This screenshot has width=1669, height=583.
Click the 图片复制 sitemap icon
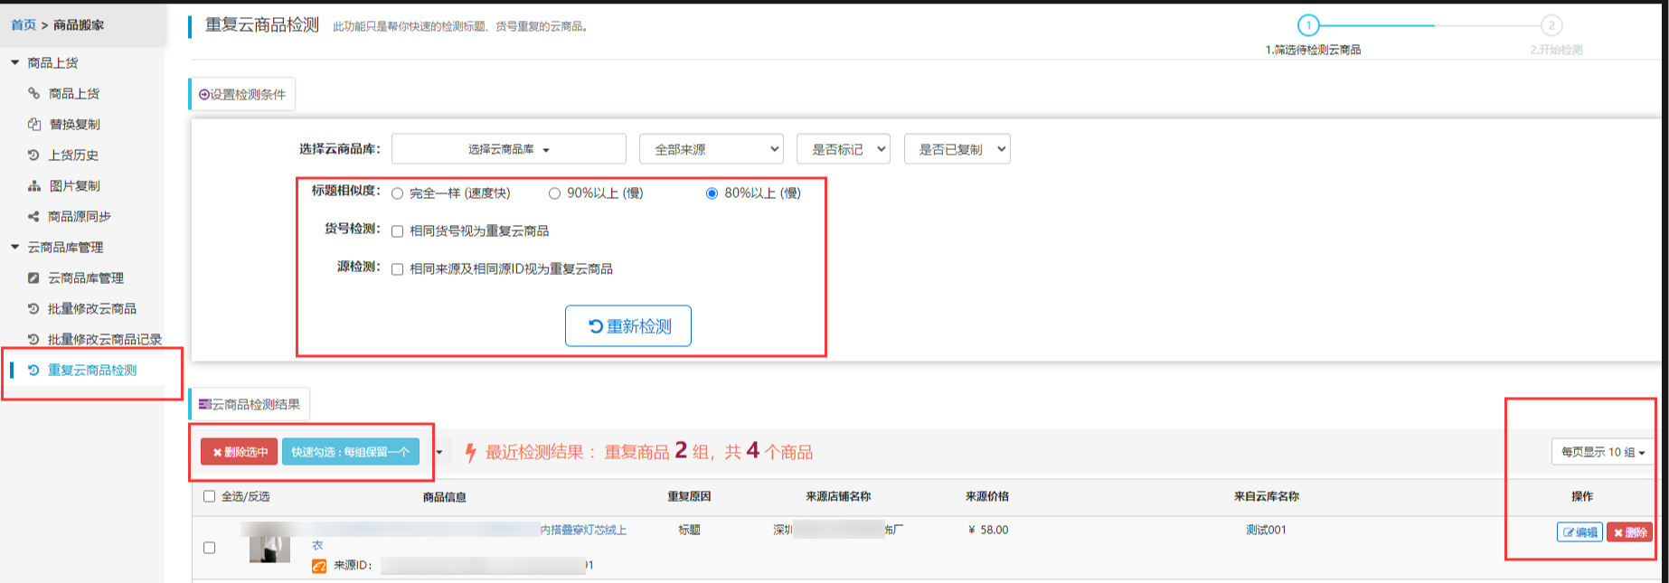[x=33, y=185]
